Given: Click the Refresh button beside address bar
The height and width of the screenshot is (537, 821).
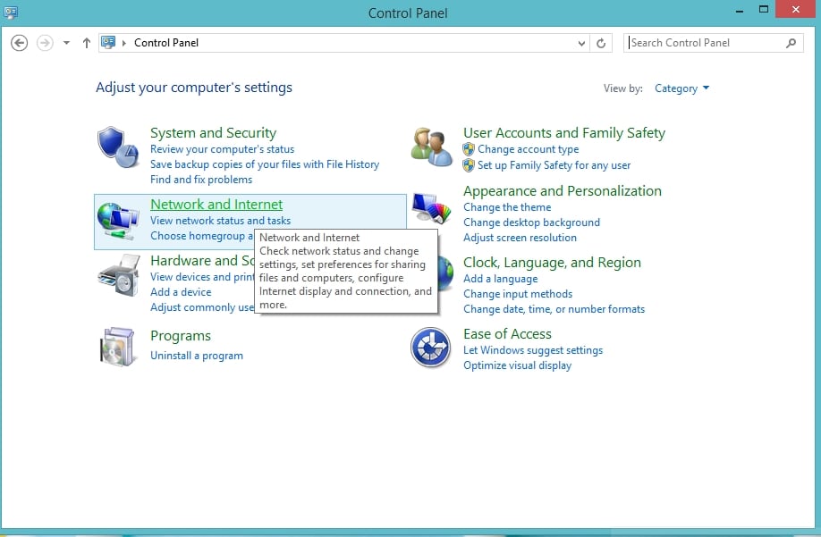Looking at the screenshot, I should (x=601, y=43).
